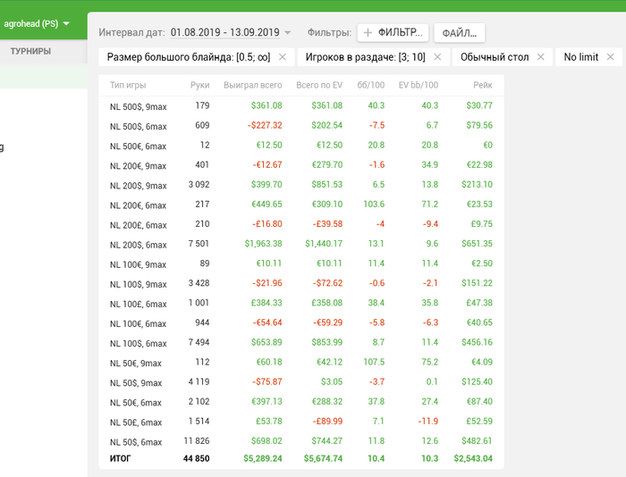
Task: Select the NL 50£, 6max row
Action: point(301,422)
